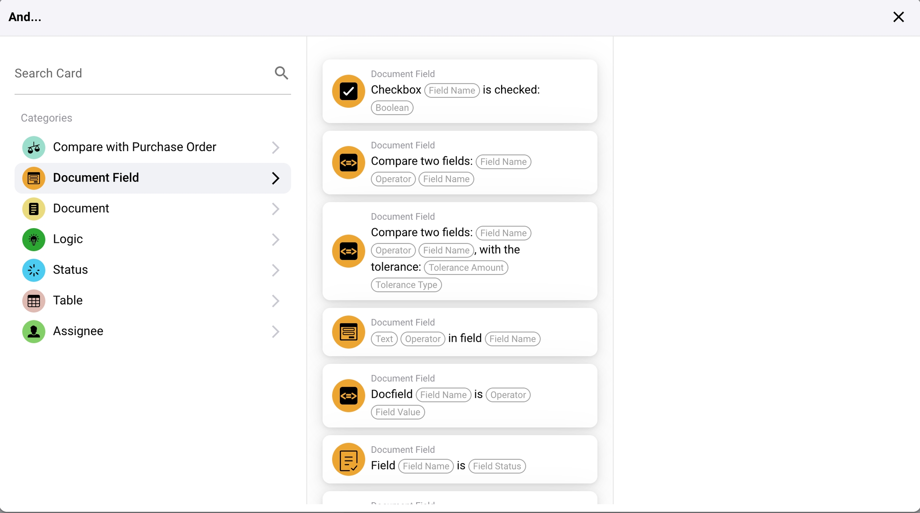Image resolution: width=920 pixels, height=513 pixels.
Task: Open the Document Field category
Action: [x=153, y=178]
